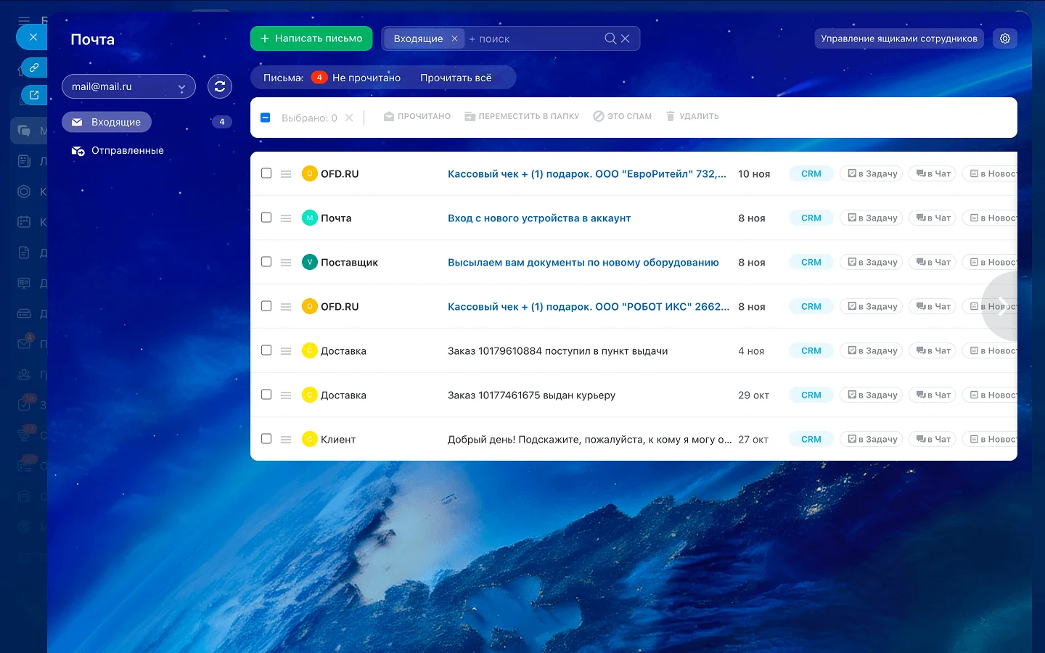Click the unread counter 4 beside Входящие

[222, 122]
